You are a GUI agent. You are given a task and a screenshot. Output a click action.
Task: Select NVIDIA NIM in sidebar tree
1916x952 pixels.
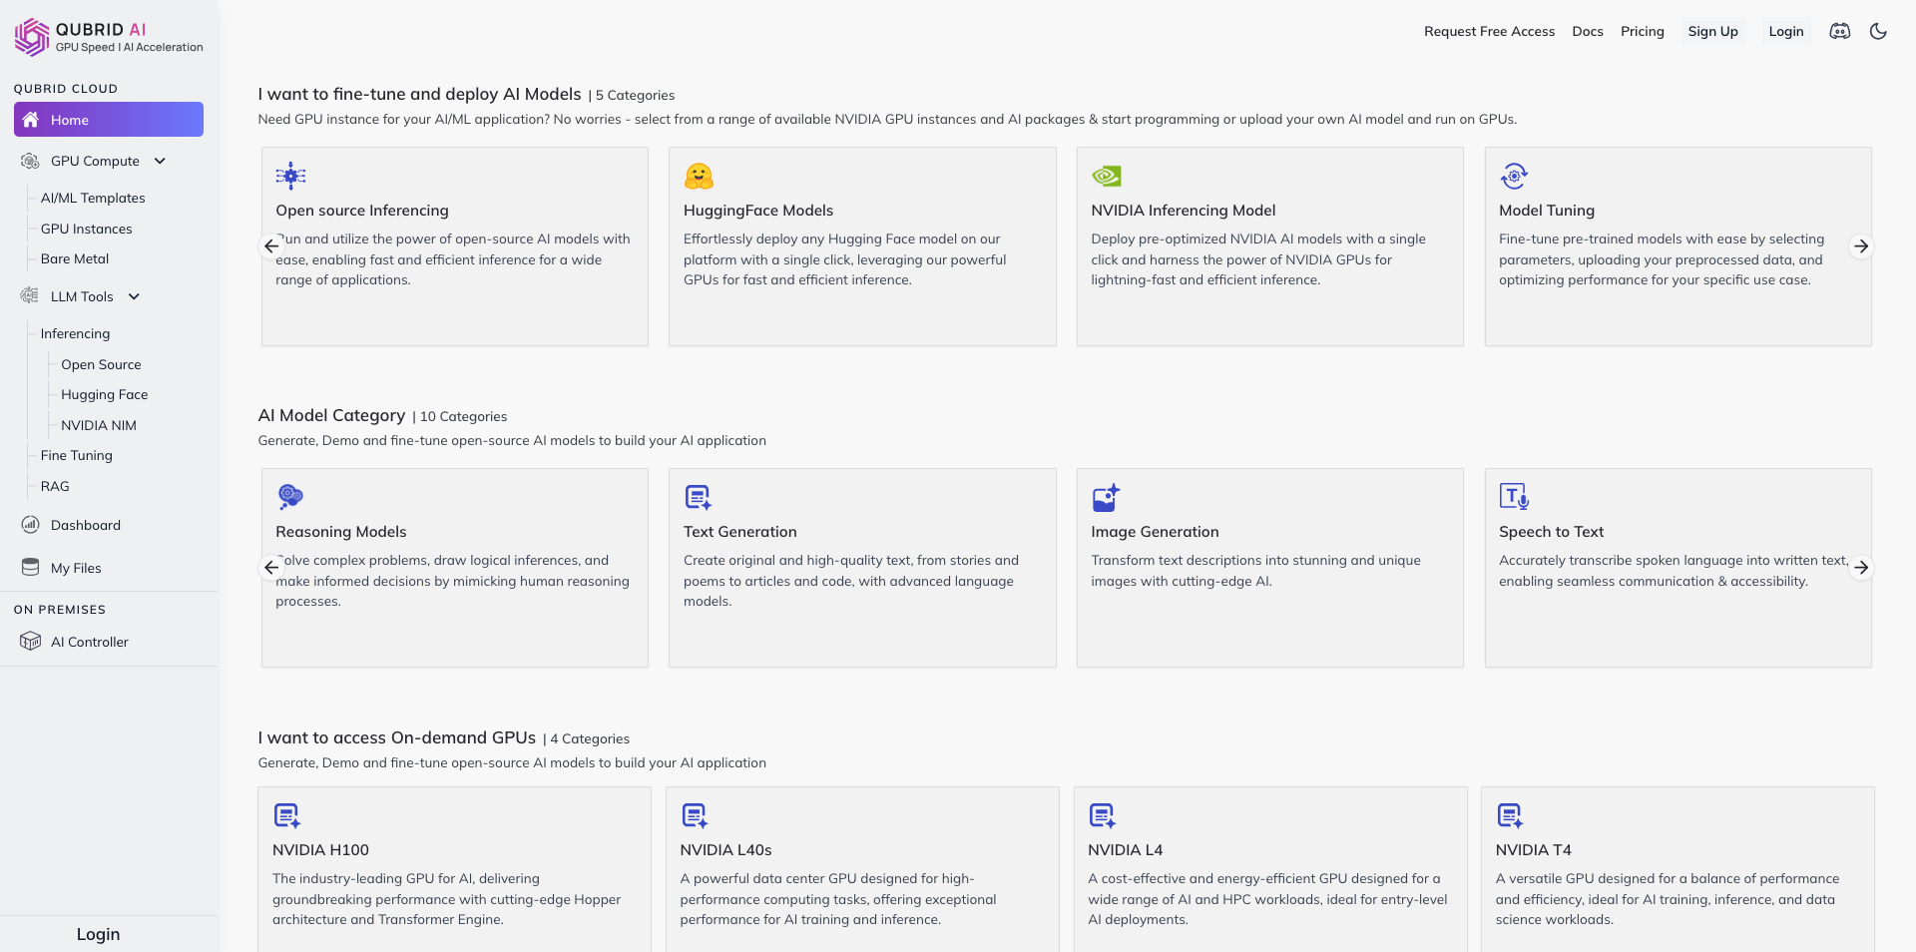point(99,425)
